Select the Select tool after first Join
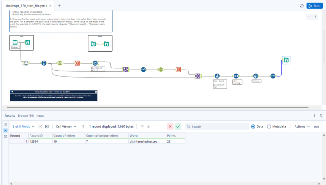This screenshot has width=326, height=185. coord(144,70)
